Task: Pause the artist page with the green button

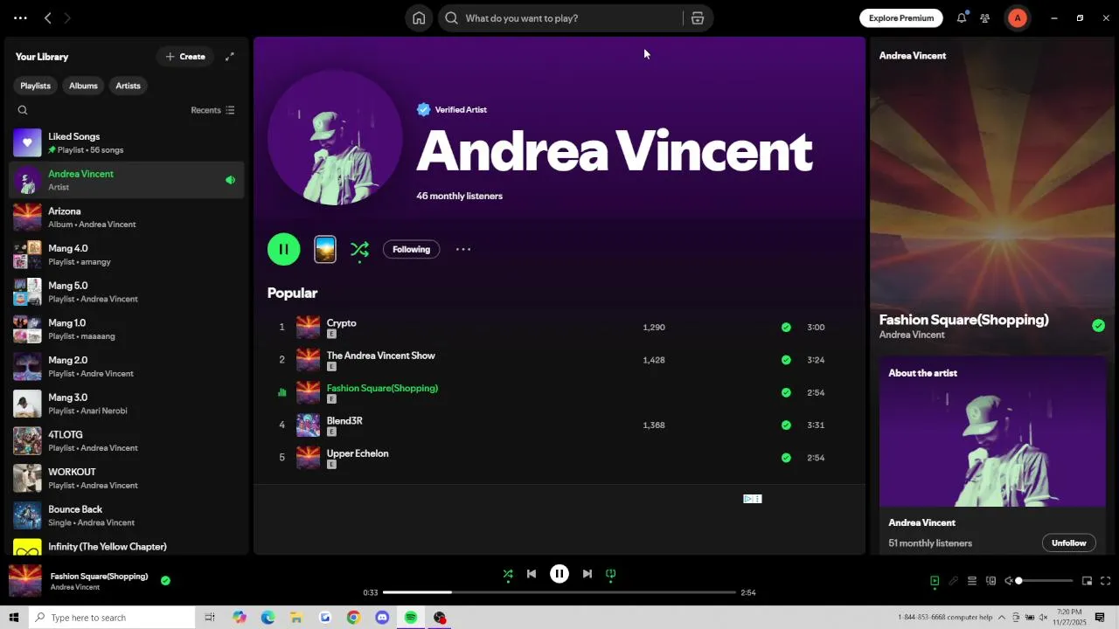Action: coord(284,250)
